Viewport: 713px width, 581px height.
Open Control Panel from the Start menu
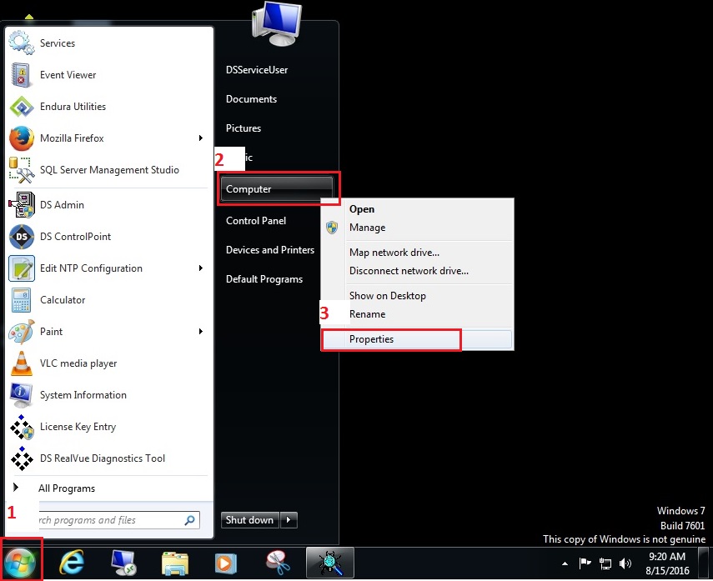tap(254, 221)
